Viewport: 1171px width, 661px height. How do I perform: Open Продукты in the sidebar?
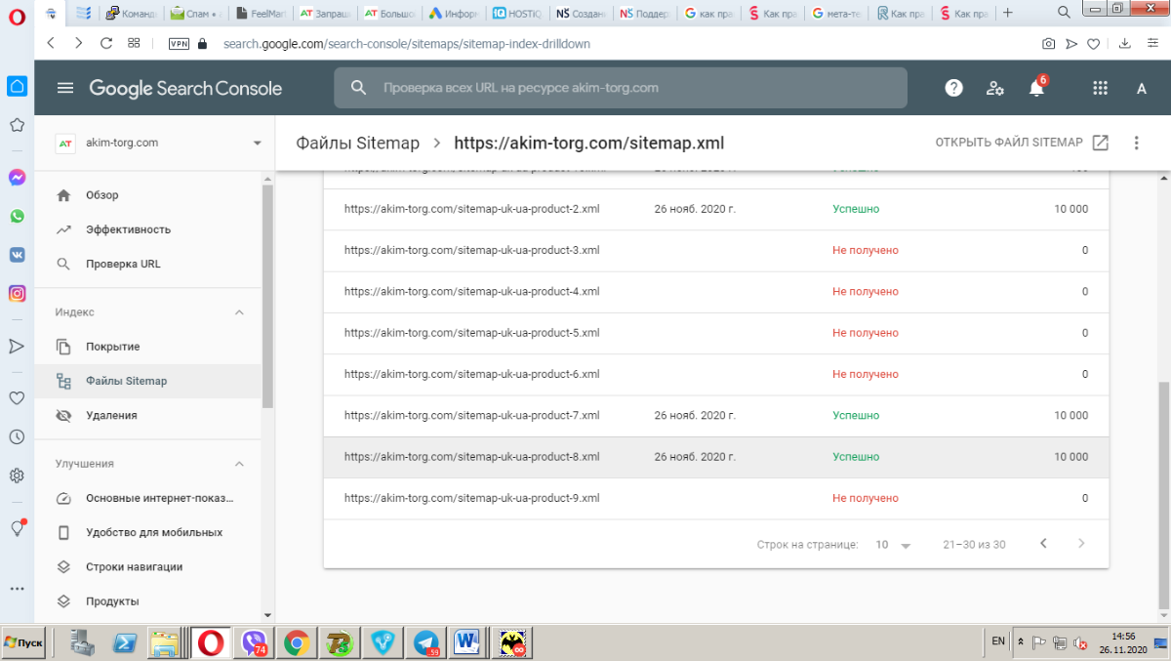click(x=148, y=600)
